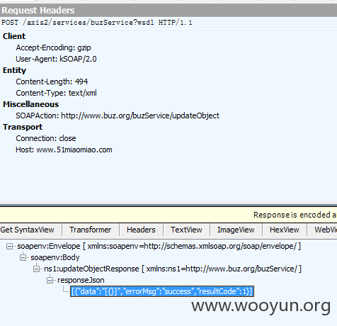Select the responseJson node label

(81, 280)
